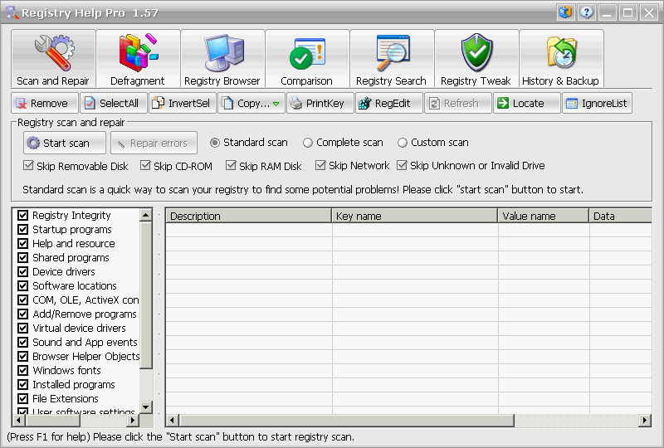Toggle Skip Removable Disk checkbox

28,166
